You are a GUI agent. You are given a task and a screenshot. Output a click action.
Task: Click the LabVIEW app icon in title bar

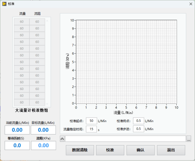[x=4, y=4]
